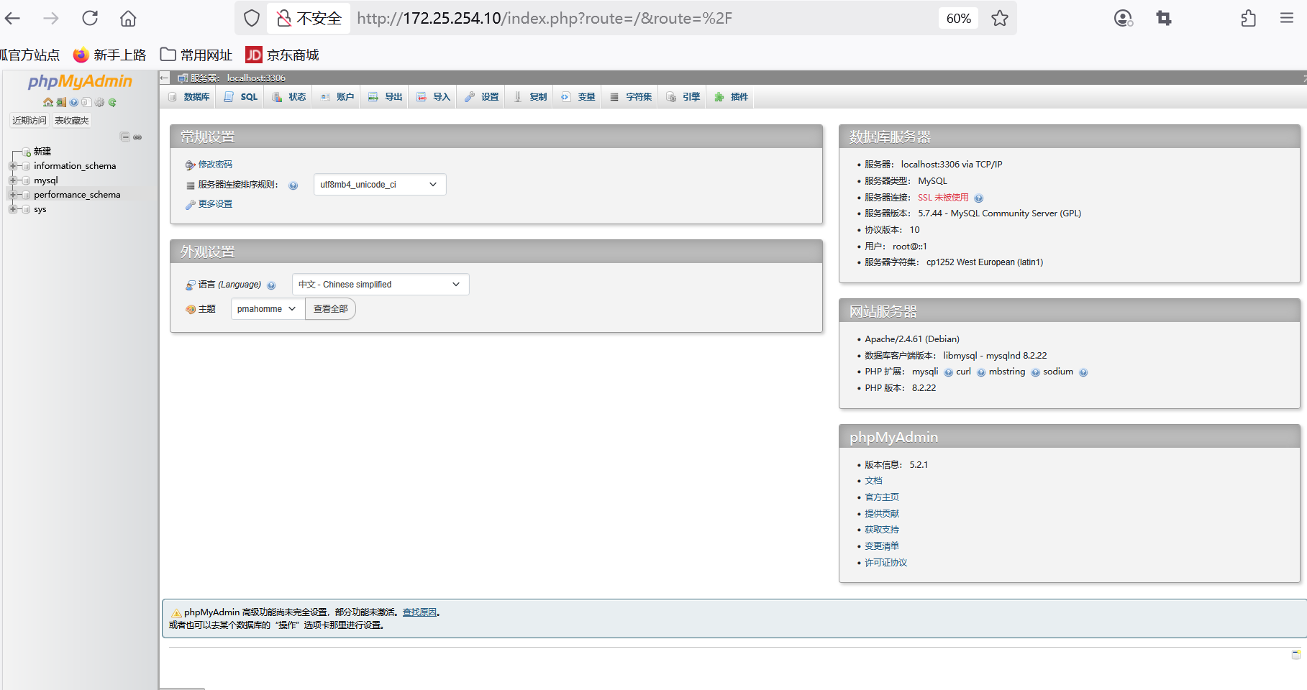Open 中文 - Chinese simplified language dropdown
This screenshot has width=1307, height=690.
tap(381, 285)
